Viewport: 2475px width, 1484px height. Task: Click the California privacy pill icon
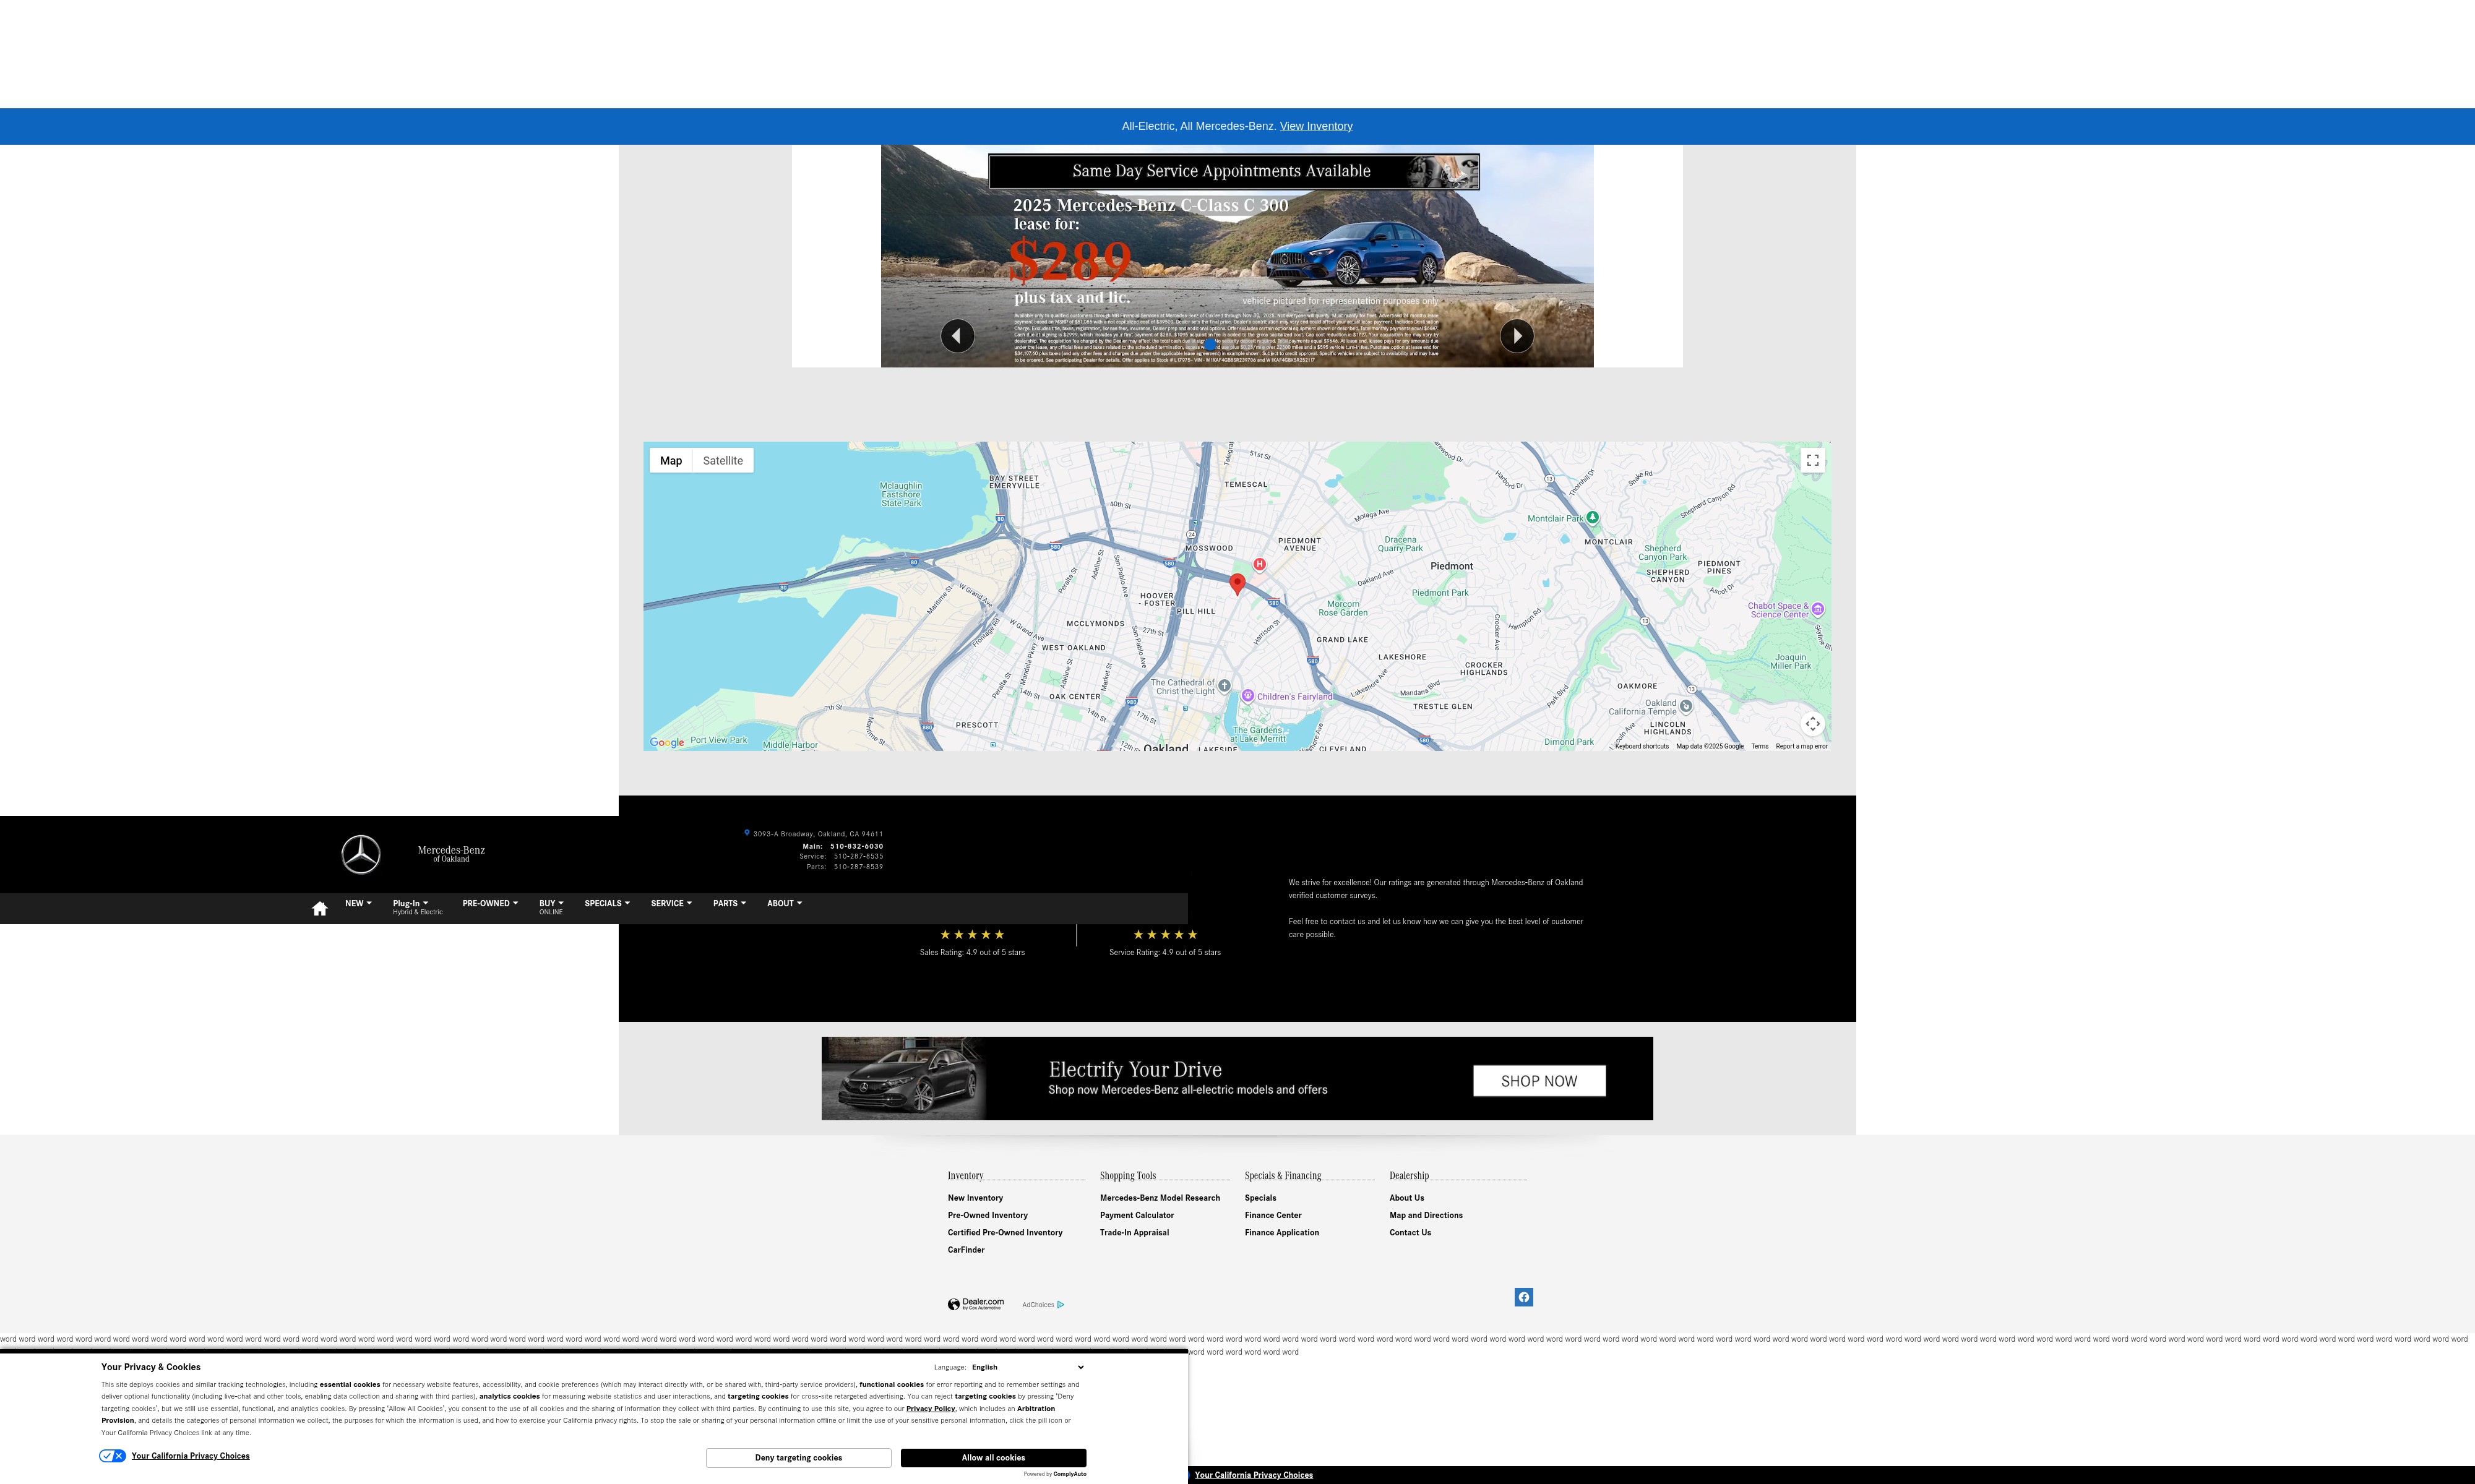[113, 1456]
